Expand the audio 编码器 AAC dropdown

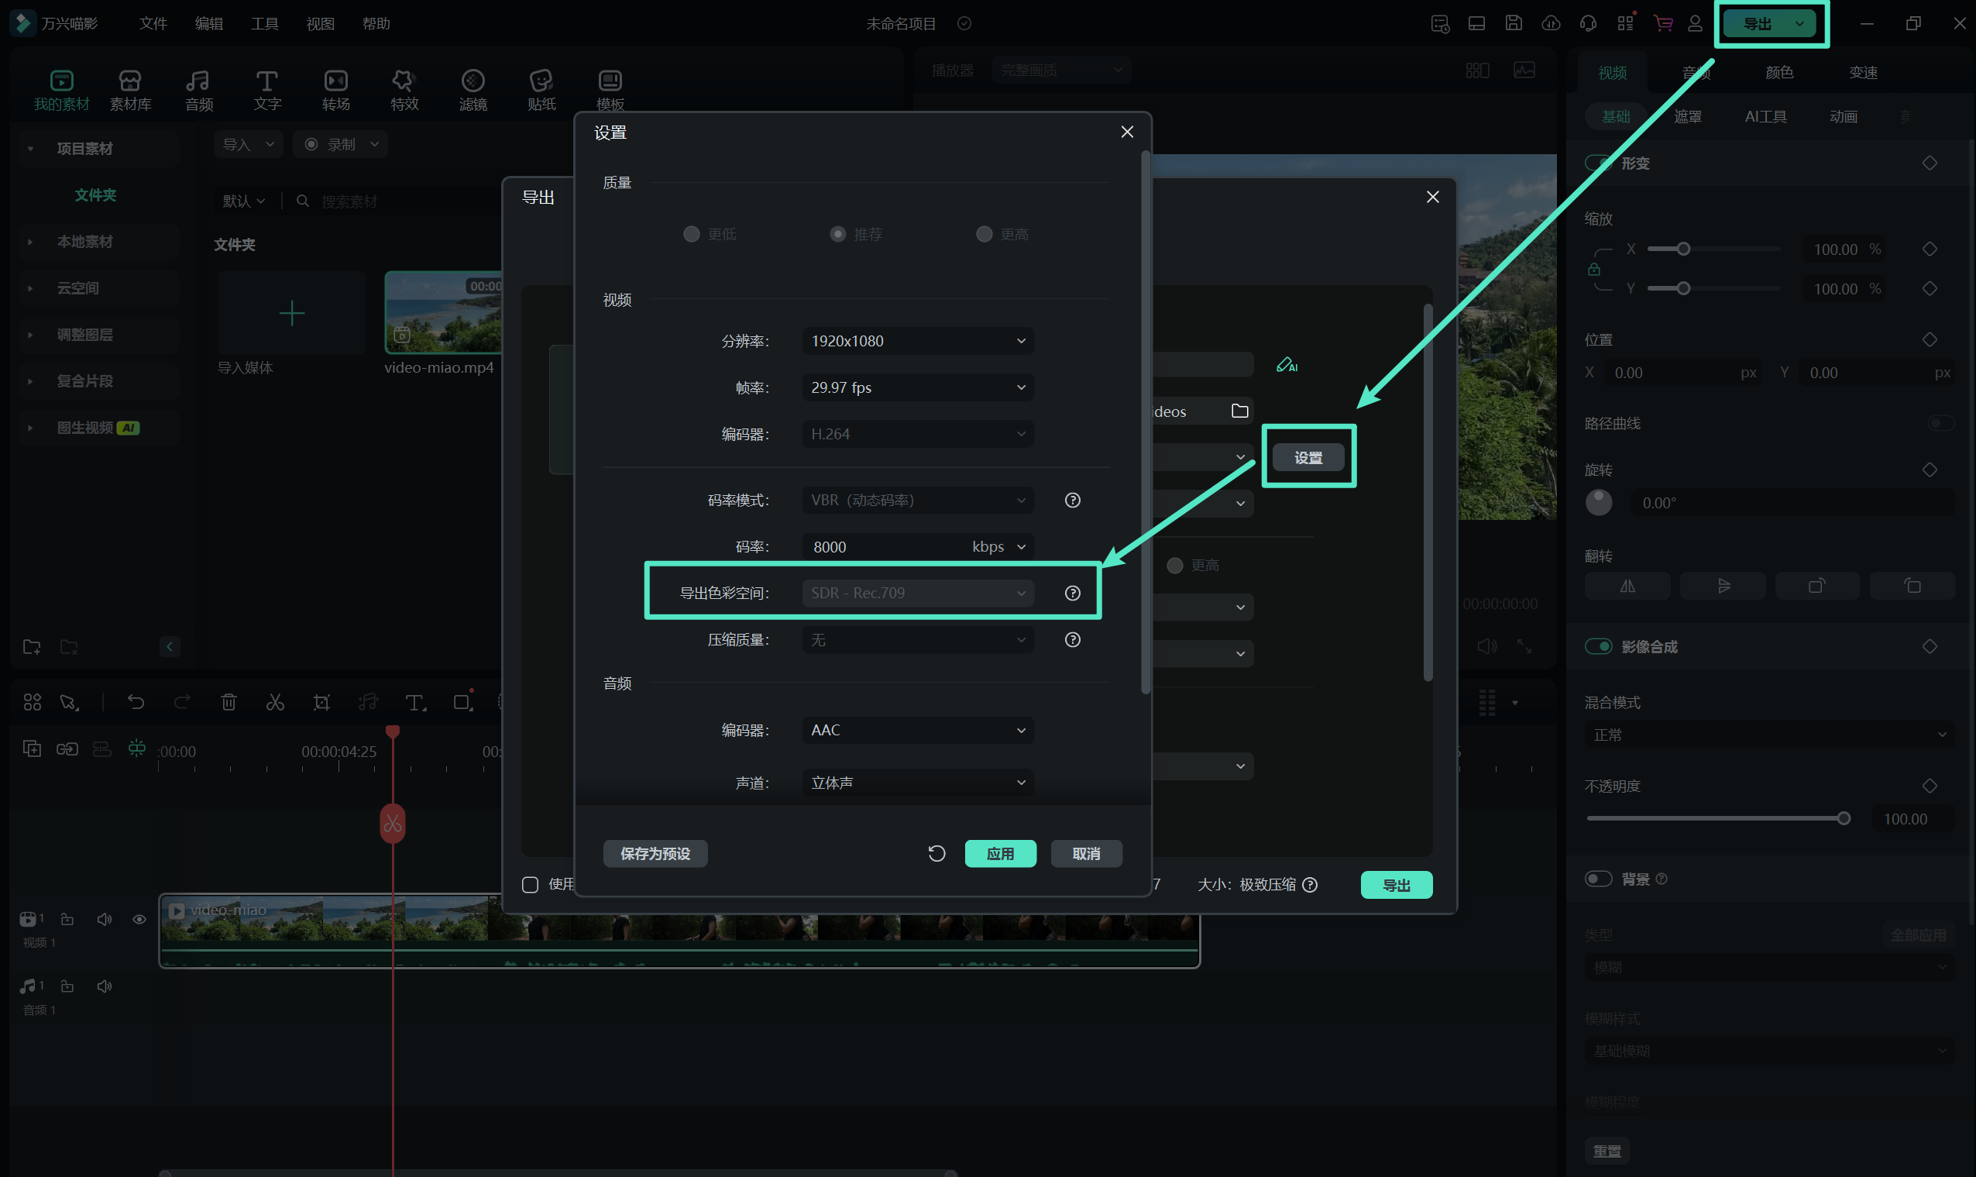pos(917,731)
